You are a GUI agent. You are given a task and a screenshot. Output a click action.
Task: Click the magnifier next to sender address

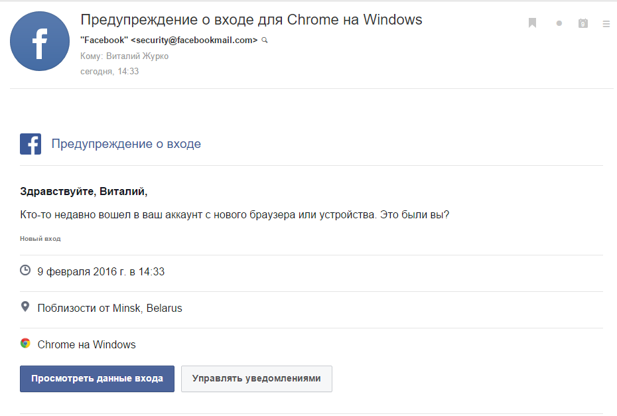click(265, 40)
